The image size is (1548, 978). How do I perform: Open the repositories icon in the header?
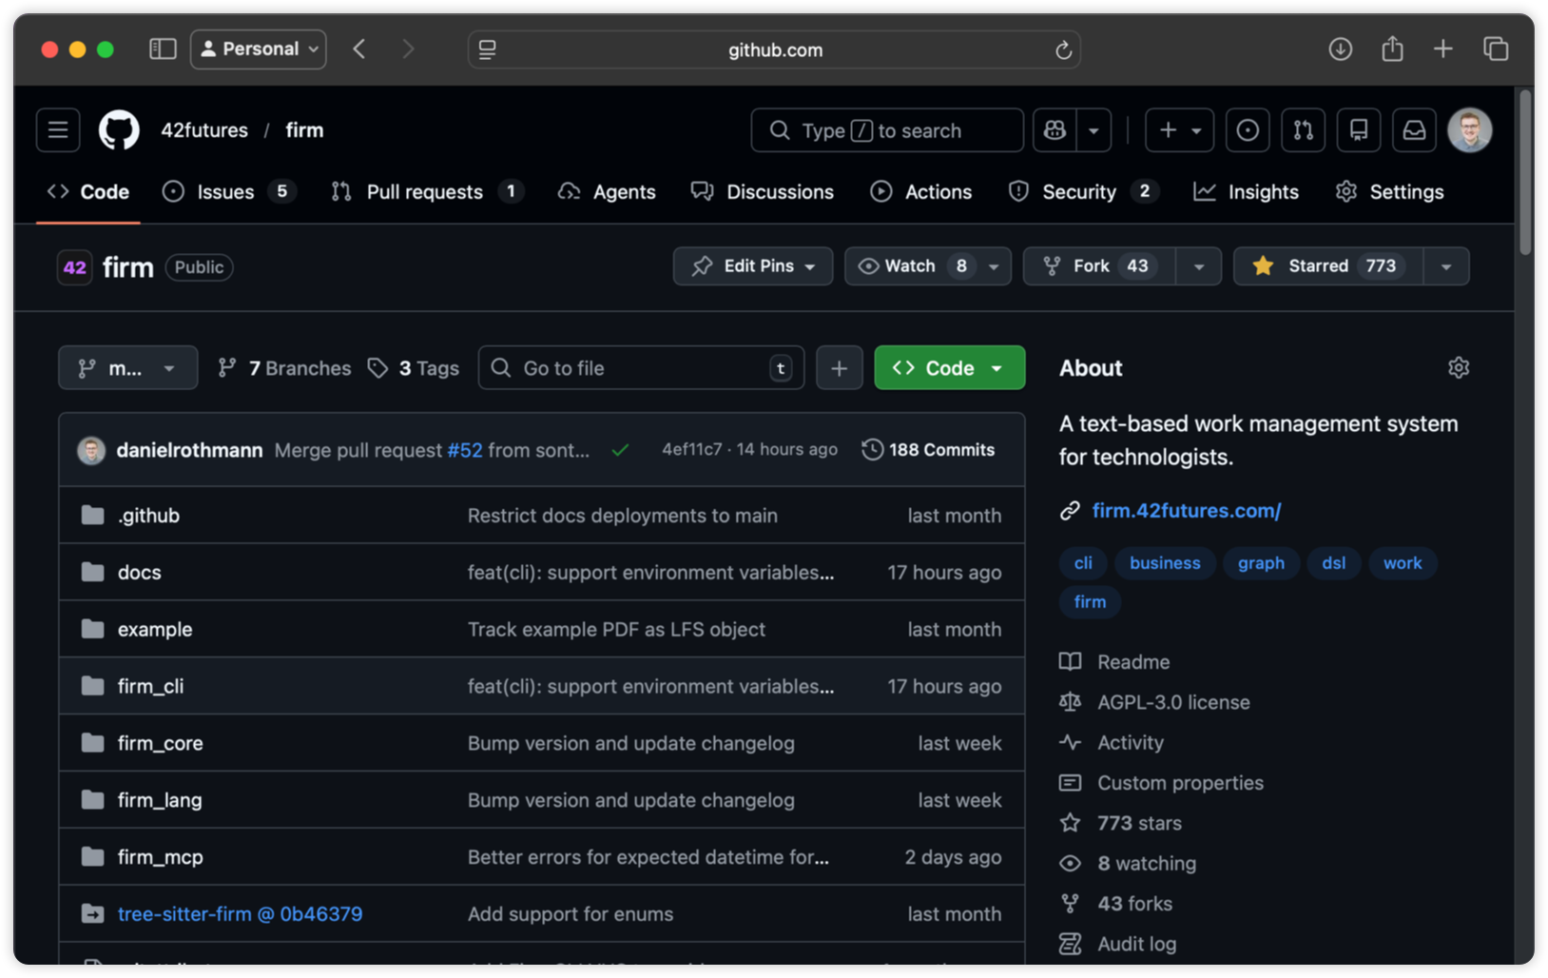[x=1359, y=130]
